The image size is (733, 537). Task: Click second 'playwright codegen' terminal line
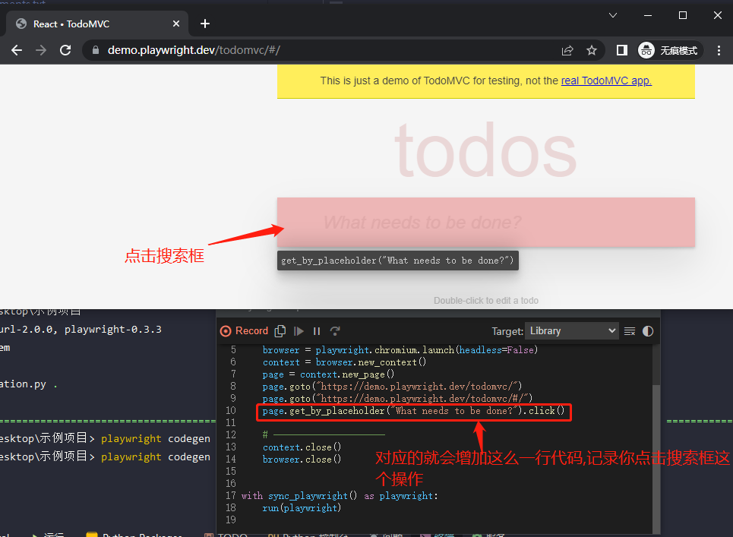tap(155, 456)
